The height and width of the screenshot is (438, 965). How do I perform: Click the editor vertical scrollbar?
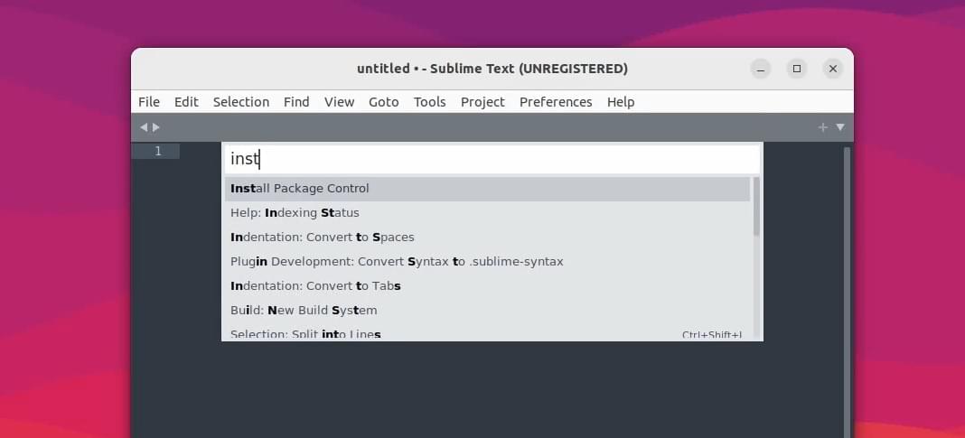847,293
